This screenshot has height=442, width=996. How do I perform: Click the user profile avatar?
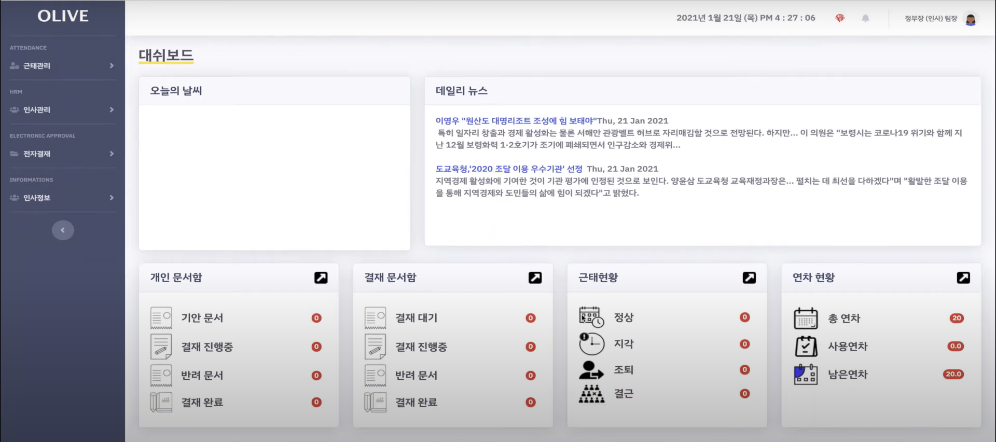pyautogui.click(x=970, y=19)
